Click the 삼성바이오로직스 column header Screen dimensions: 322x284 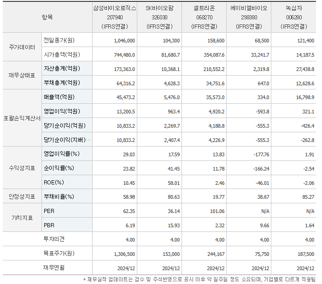click(x=115, y=17)
